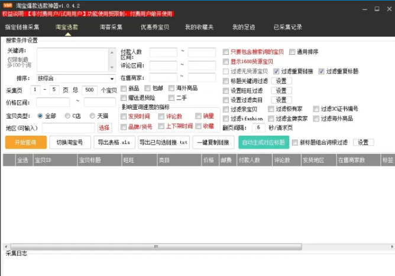
Task: Check 只要包含搜索词的宝贝 checkbox
Action: point(226,52)
